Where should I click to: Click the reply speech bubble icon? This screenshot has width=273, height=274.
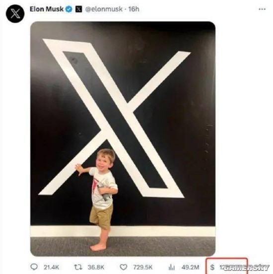pos(34,267)
